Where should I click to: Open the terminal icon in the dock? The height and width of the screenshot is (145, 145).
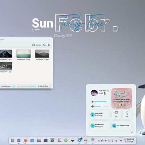point(46,140)
